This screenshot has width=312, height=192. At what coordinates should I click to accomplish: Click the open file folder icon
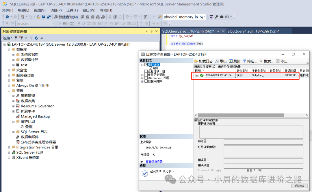[39, 17]
